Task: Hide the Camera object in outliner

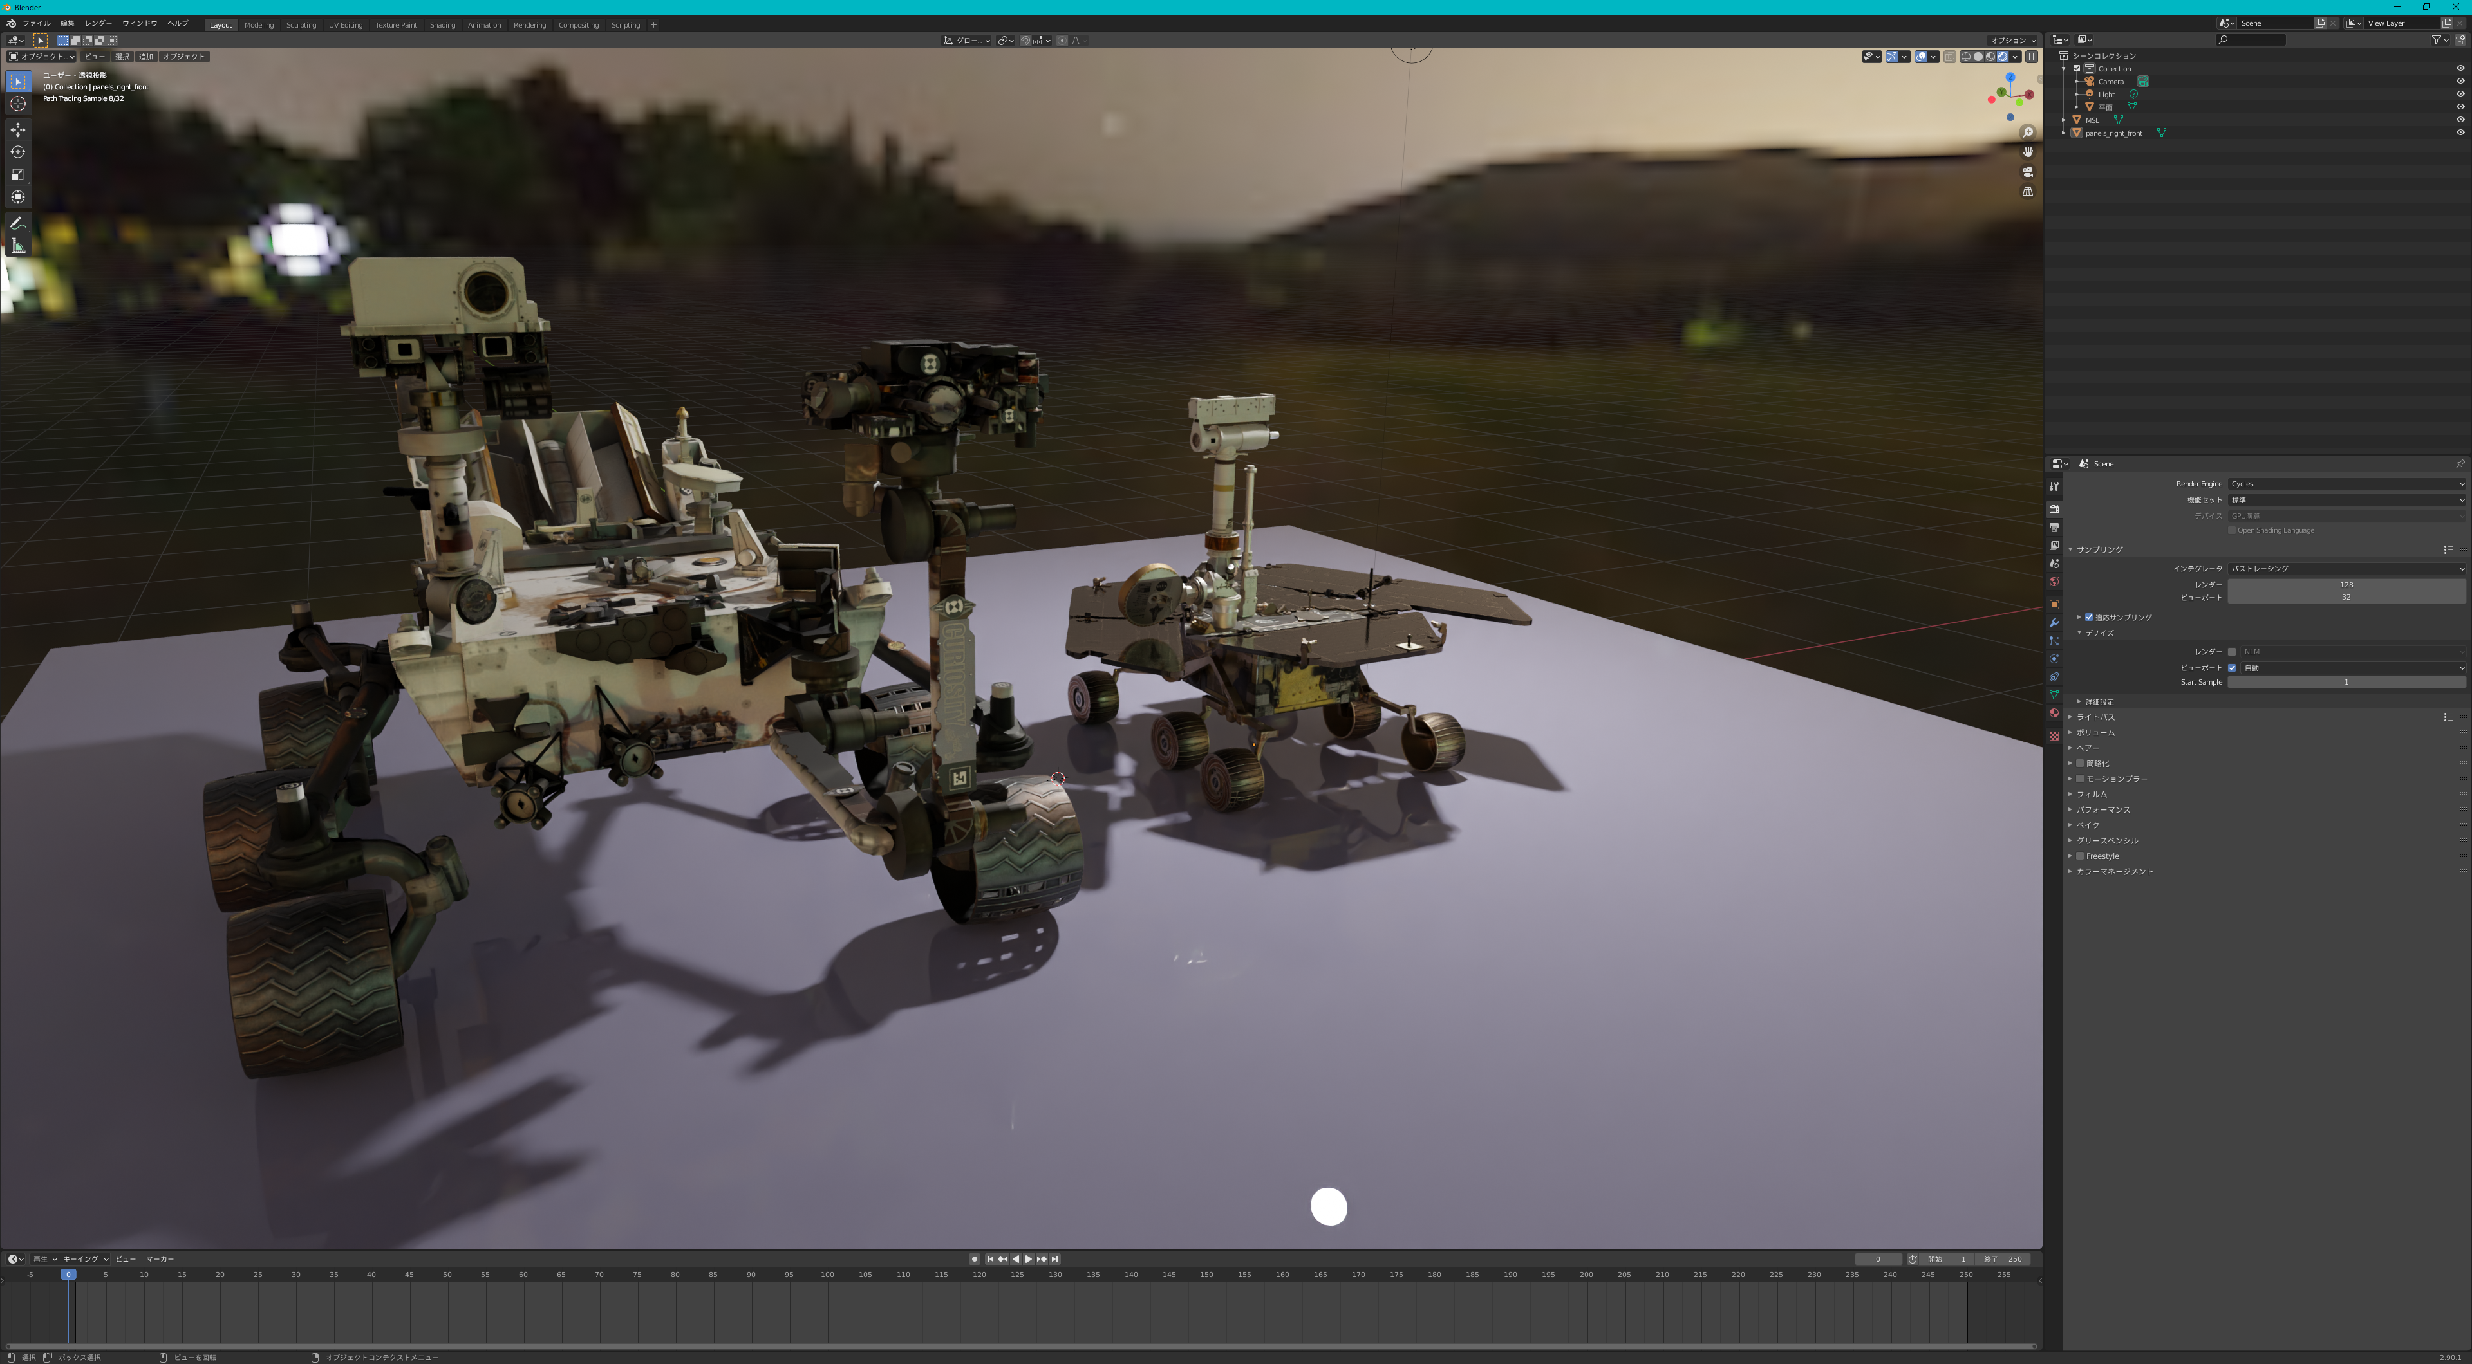Action: coord(2460,82)
